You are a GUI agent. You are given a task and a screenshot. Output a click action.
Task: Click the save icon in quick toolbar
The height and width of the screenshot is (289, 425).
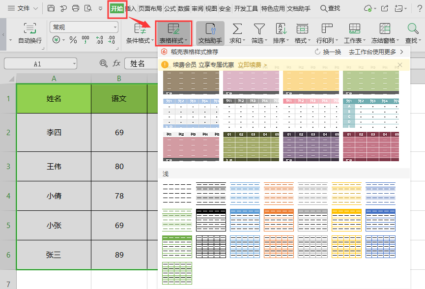tap(51, 8)
